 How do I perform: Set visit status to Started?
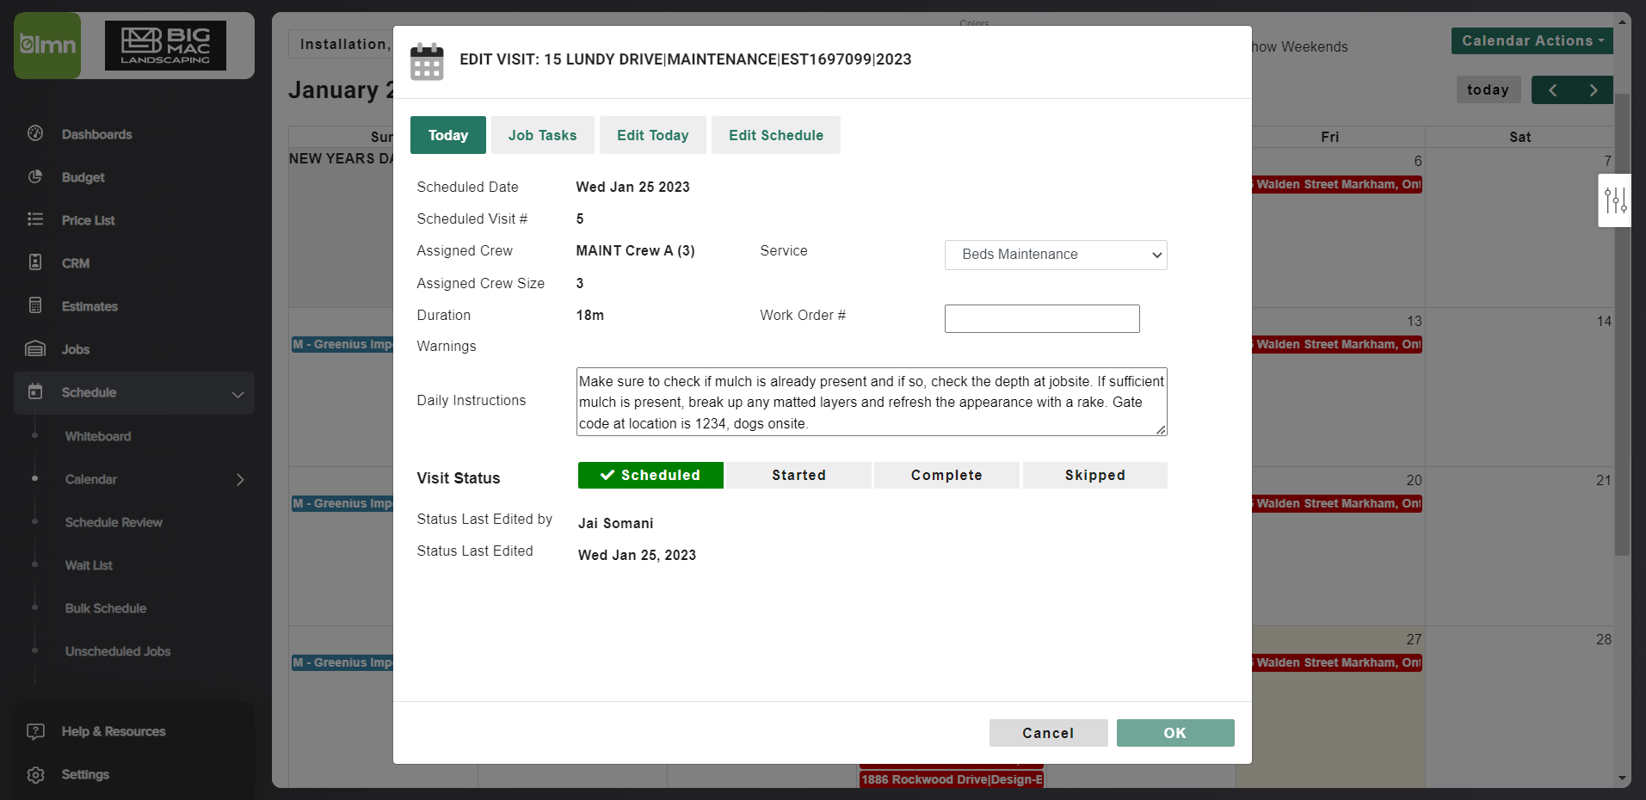(798, 475)
